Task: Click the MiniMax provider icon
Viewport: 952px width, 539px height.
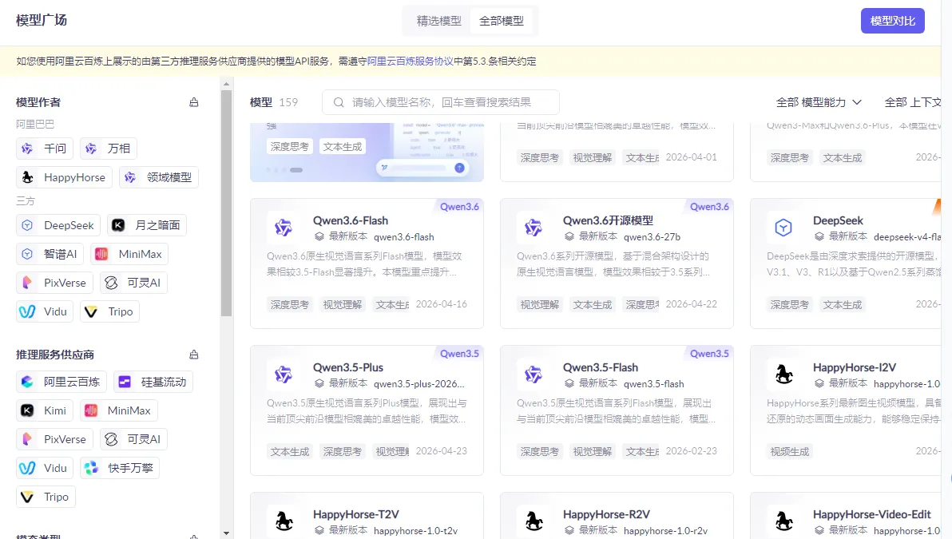Action: [91, 411]
